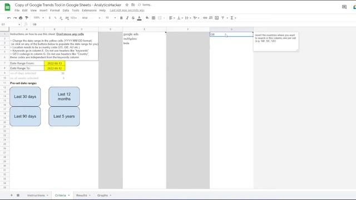Select the 'google ads' keyword cell

145,34
